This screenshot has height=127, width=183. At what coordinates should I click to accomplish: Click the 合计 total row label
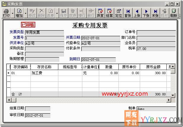(17, 94)
